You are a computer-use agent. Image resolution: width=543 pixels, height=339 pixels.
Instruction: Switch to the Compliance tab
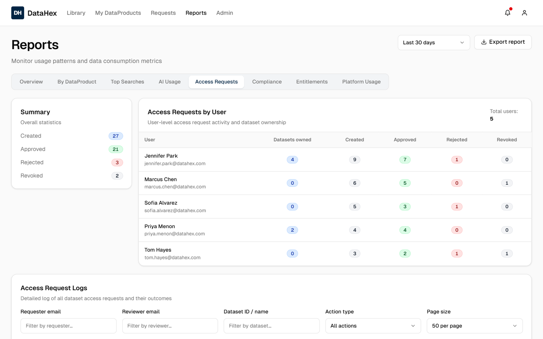(x=267, y=82)
